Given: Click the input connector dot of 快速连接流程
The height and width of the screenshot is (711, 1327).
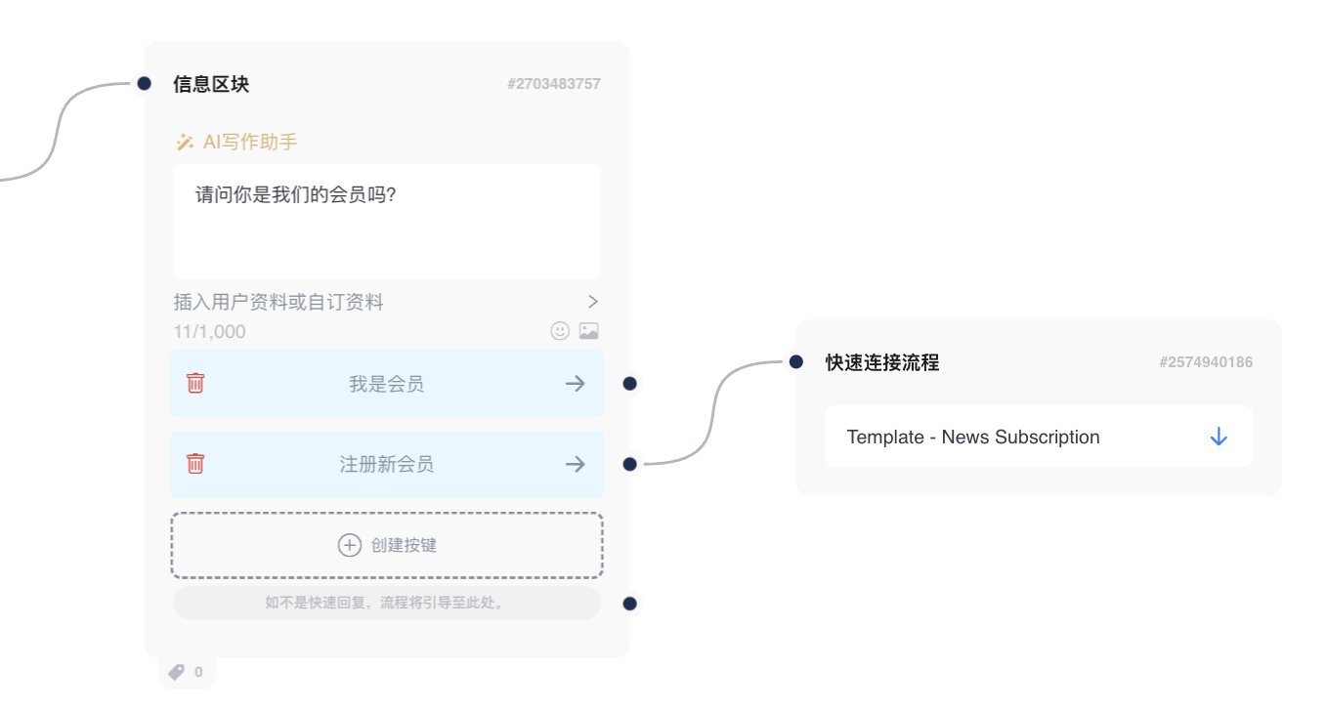Looking at the screenshot, I should coord(796,362).
